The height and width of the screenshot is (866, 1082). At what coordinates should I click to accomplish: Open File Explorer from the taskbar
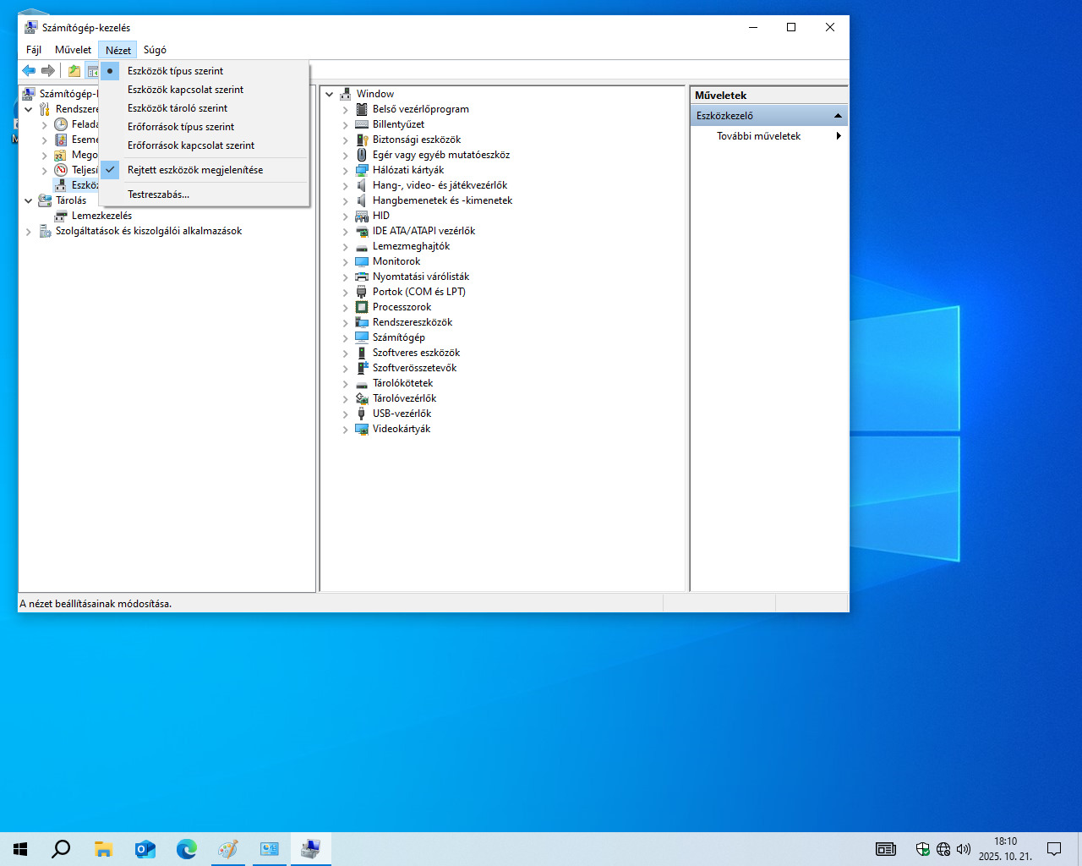pyautogui.click(x=104, y=849)
